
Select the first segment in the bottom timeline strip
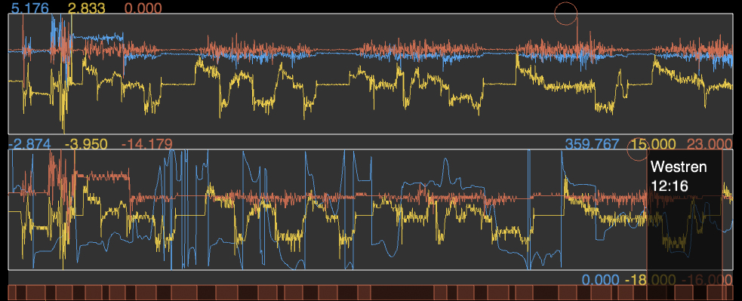point(12,292)
